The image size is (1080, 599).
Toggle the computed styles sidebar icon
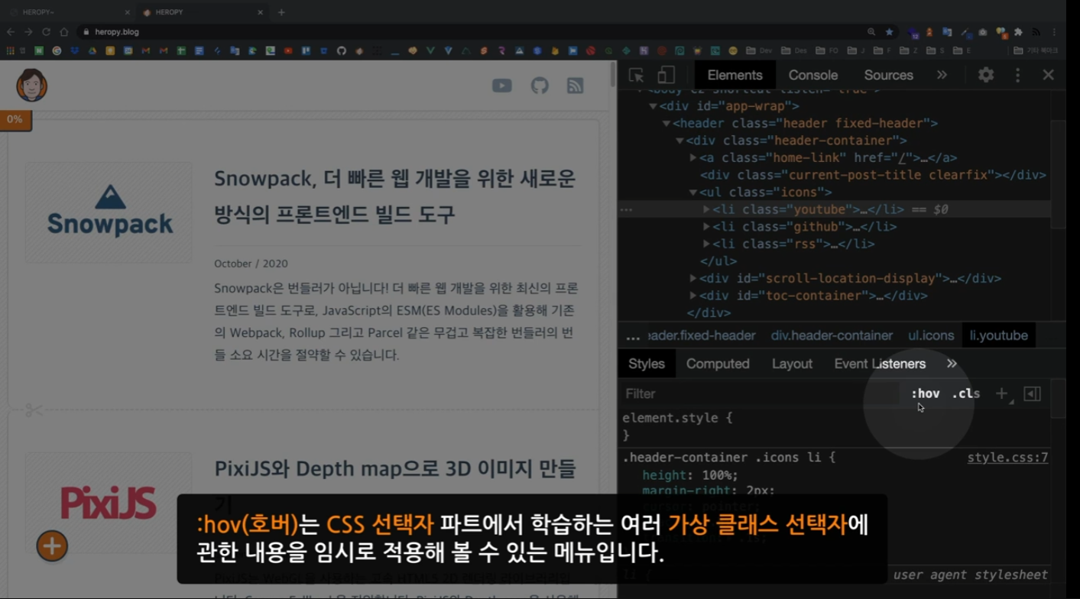point(1032,393)
